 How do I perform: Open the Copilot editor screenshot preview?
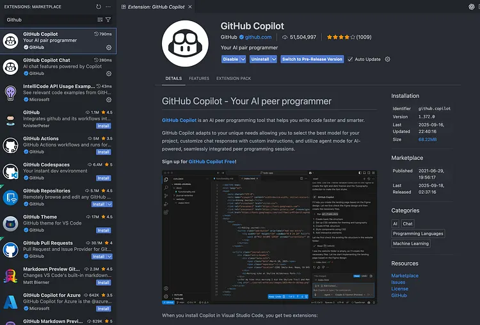coord(269,237)
